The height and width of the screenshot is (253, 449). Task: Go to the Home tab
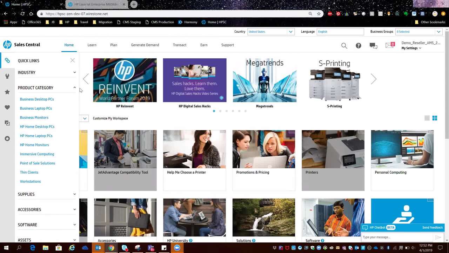[69, 45]
